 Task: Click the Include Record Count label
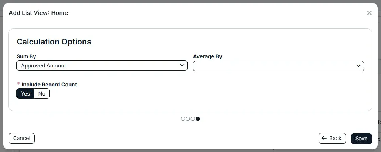coord(49,85)
